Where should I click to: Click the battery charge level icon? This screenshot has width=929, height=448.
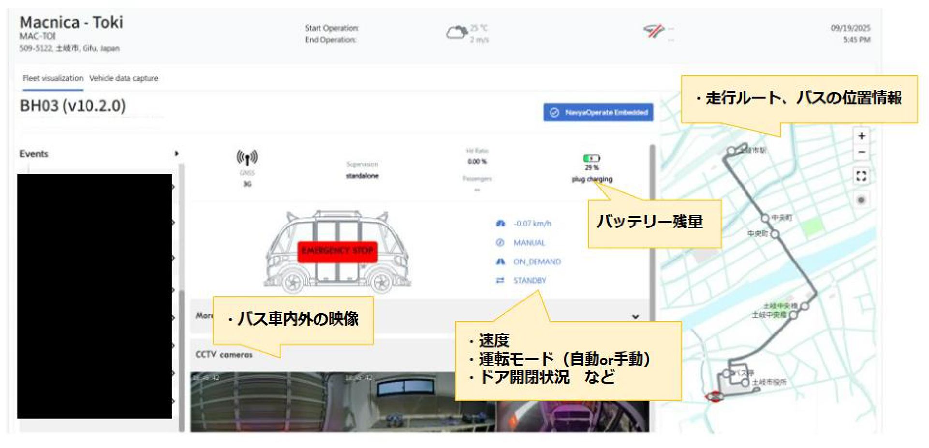(591, 158)
